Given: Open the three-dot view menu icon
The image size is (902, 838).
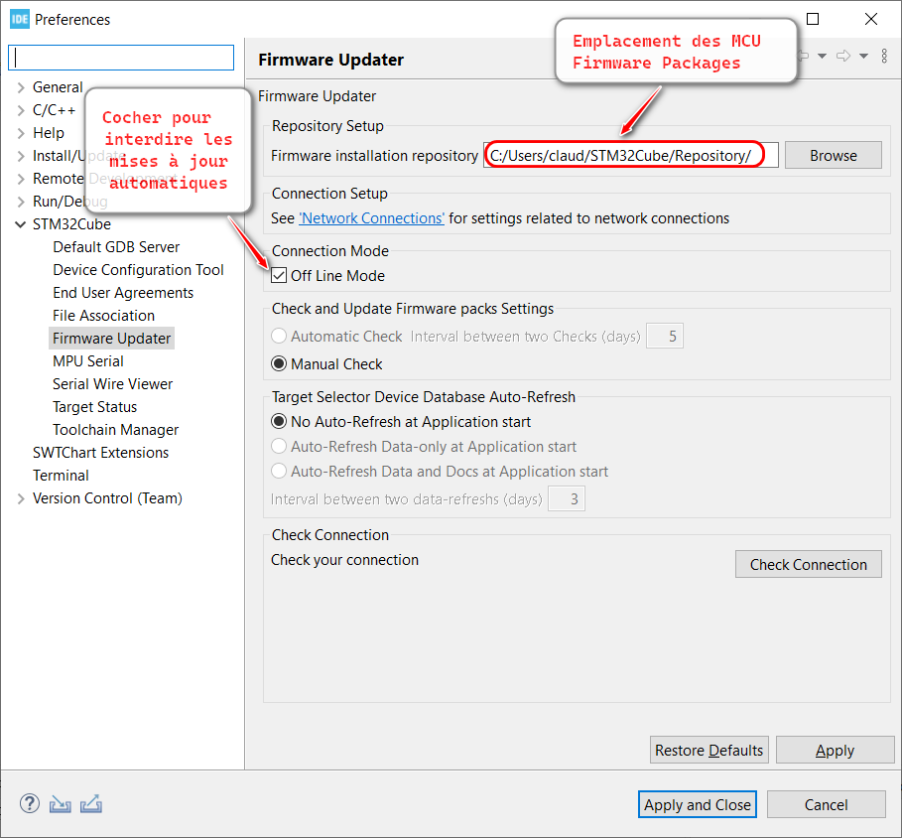Looking at the screenshot, I should [x=884, y=56].
